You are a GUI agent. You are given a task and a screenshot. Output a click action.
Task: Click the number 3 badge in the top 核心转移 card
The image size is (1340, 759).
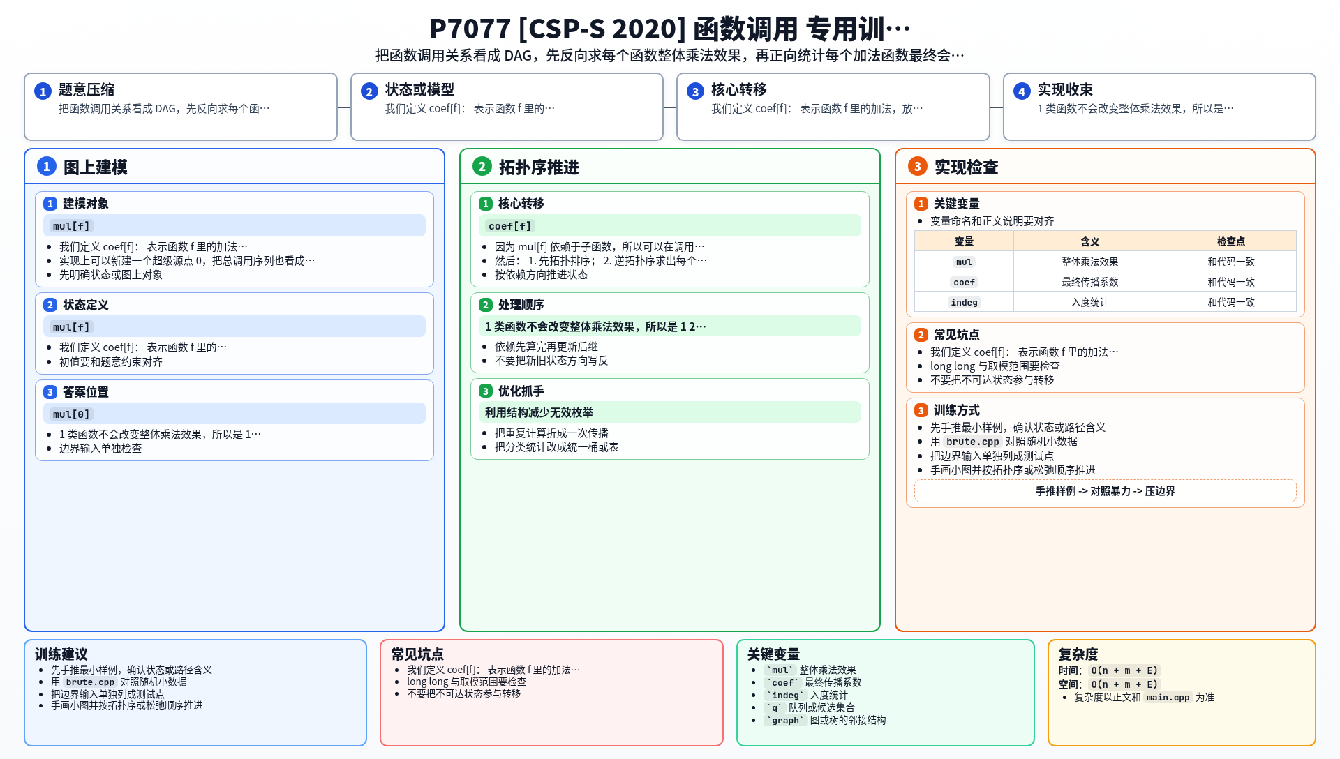coord(695,91)
